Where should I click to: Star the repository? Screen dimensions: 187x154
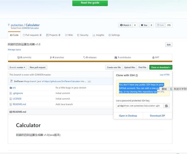[x=144, y=25]
